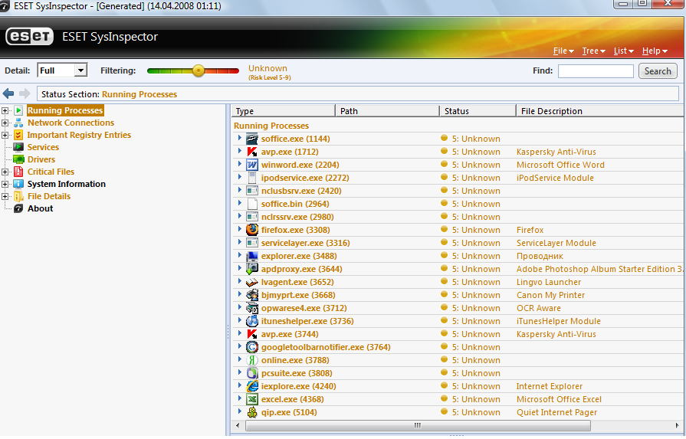Viewport: 686px width, 439px height.
Task: Open the List menu
Action: point(623,51)
